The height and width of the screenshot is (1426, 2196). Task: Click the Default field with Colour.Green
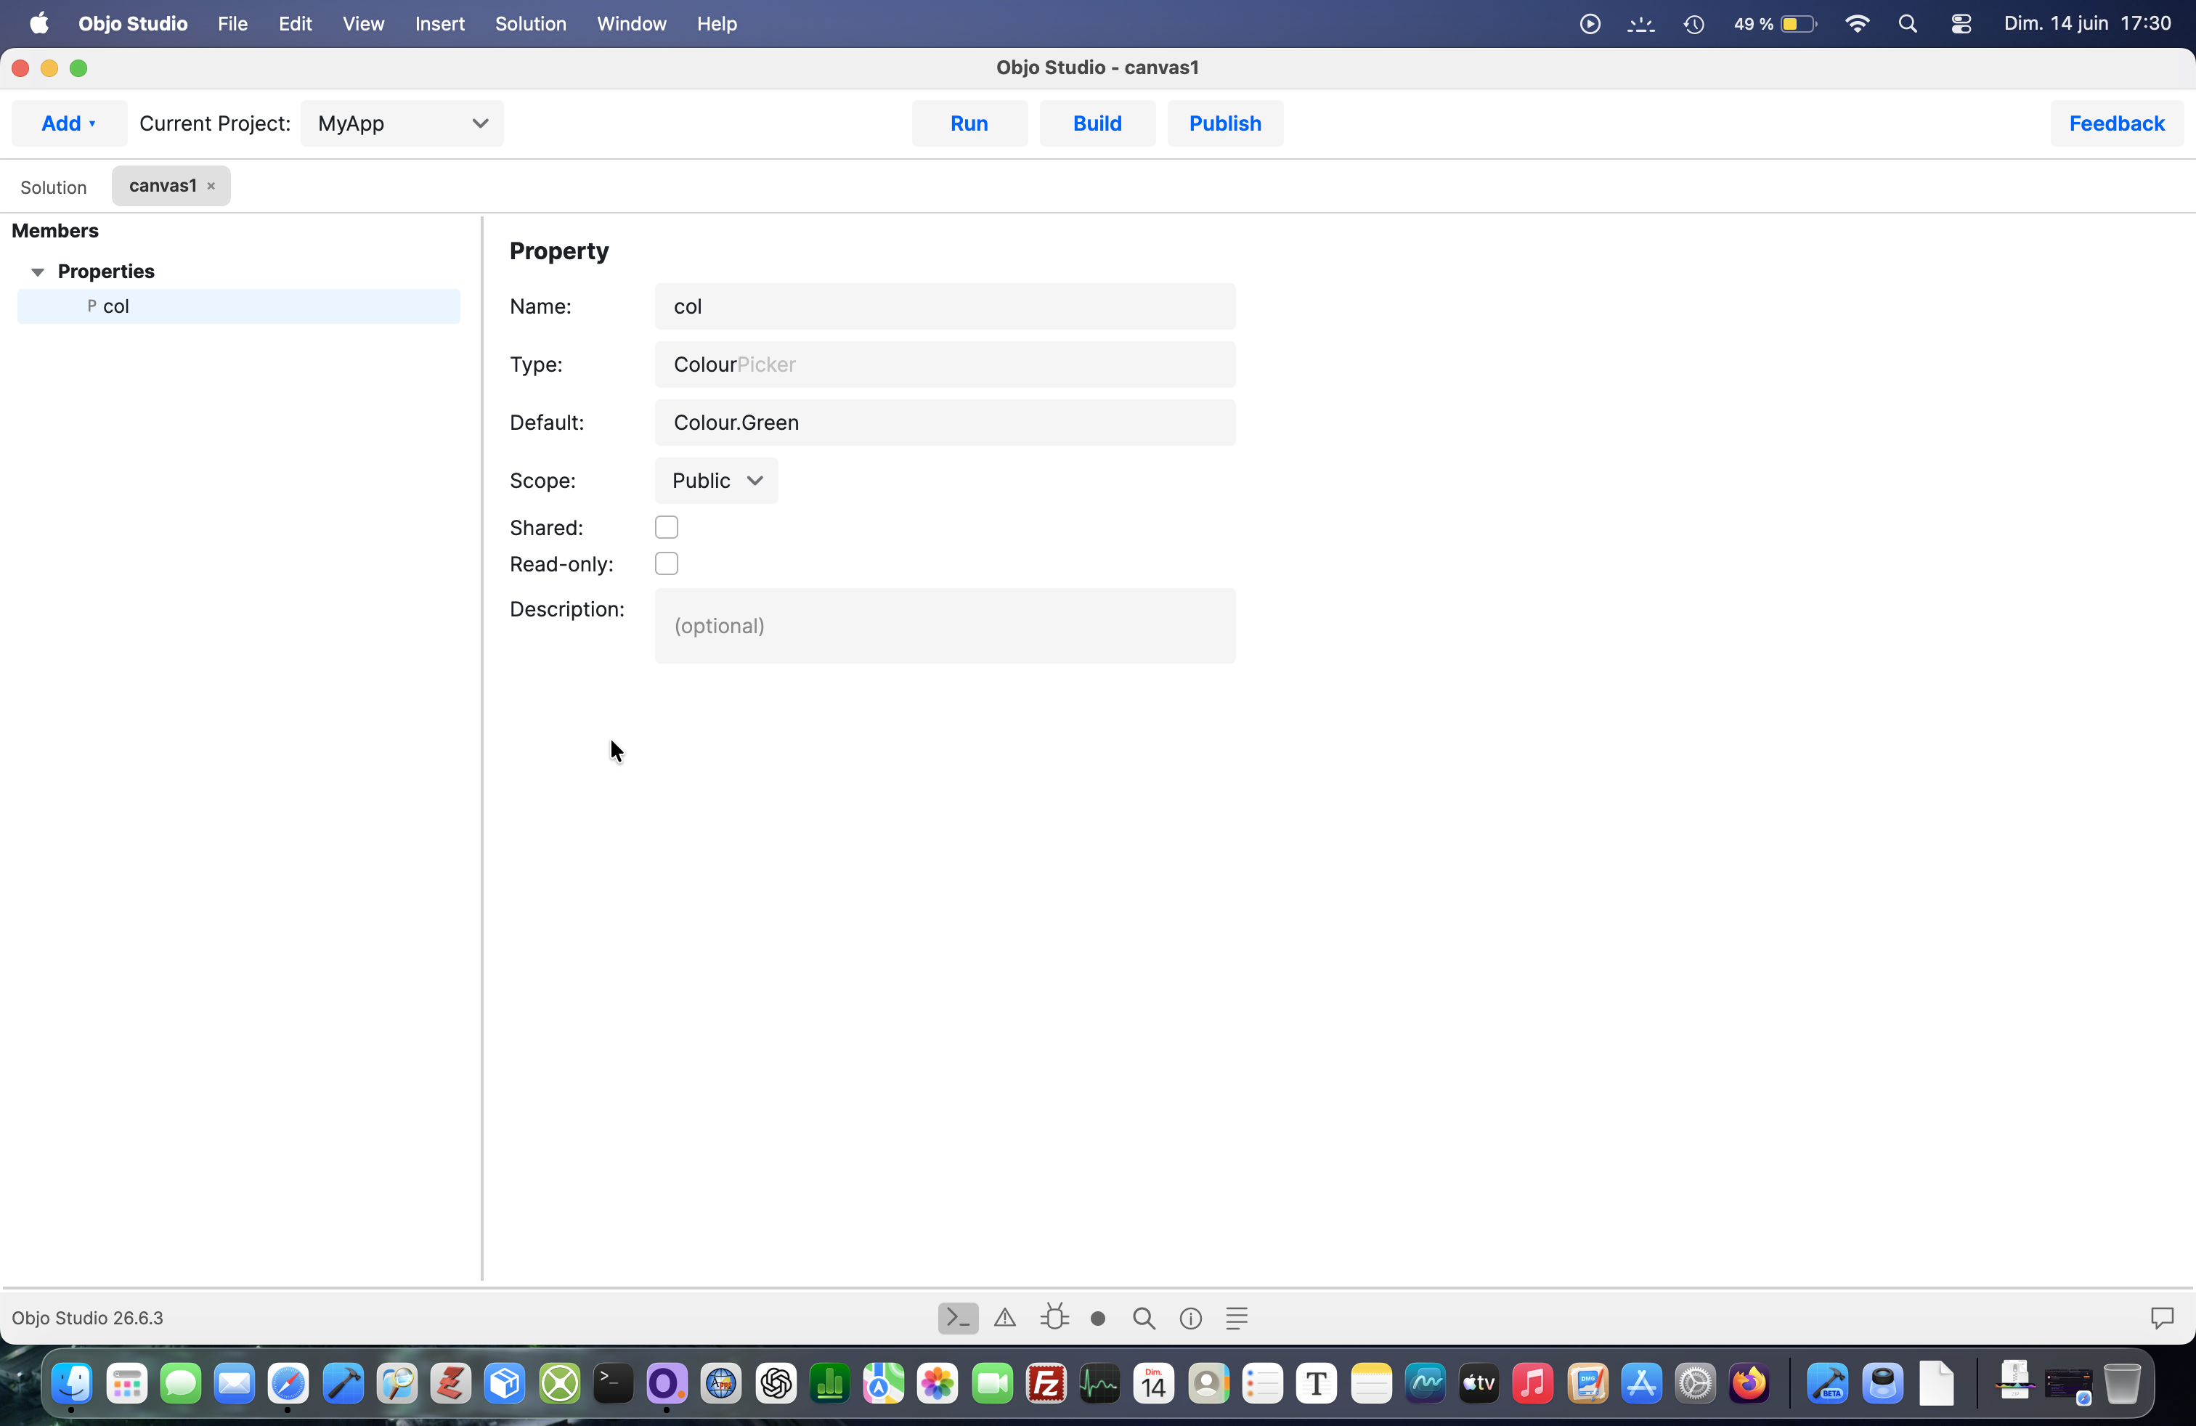945,423
